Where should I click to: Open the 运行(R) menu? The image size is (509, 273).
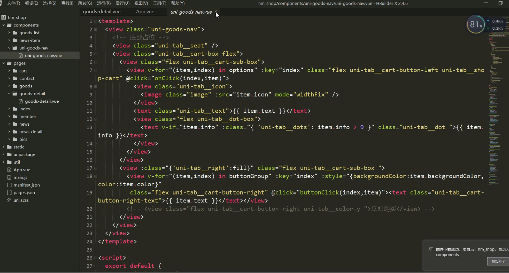point(104,3)
